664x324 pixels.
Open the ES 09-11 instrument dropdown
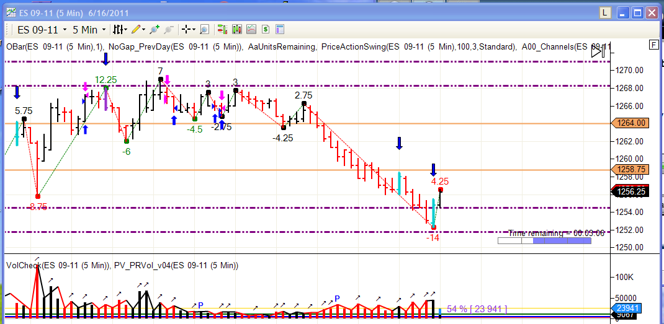[x=42, y=30]
